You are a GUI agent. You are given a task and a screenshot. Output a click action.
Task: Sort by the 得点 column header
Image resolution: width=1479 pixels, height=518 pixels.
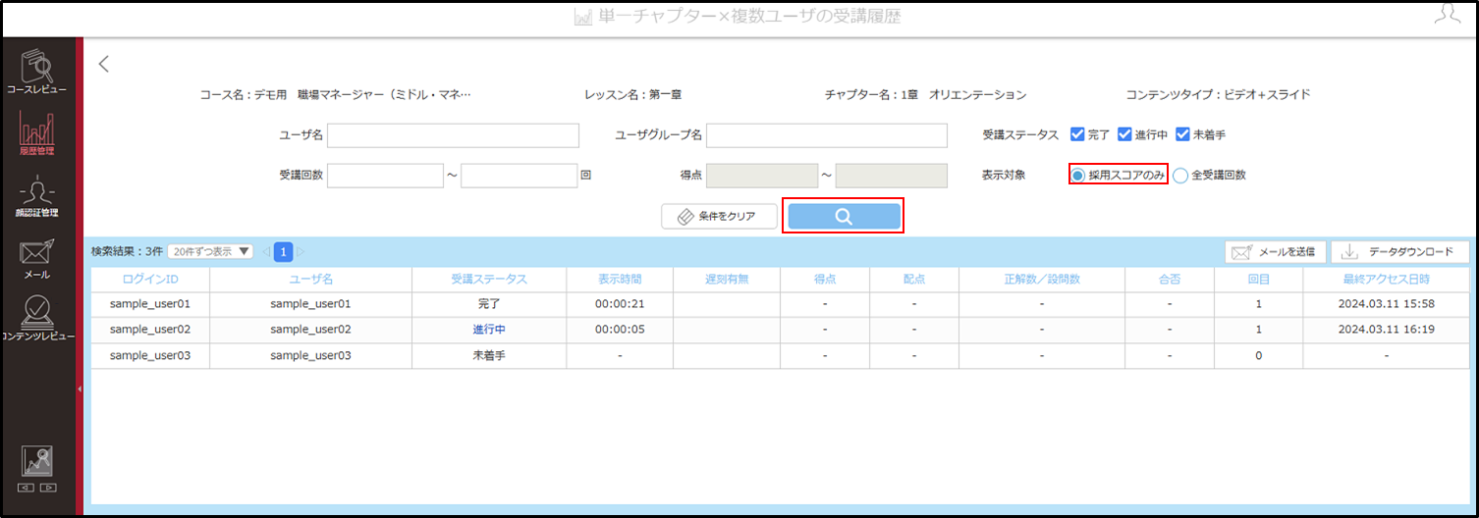click(825, 280)
